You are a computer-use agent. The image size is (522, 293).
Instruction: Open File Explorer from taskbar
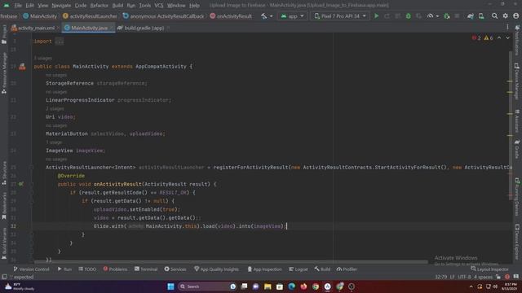[x=268, y=286]
